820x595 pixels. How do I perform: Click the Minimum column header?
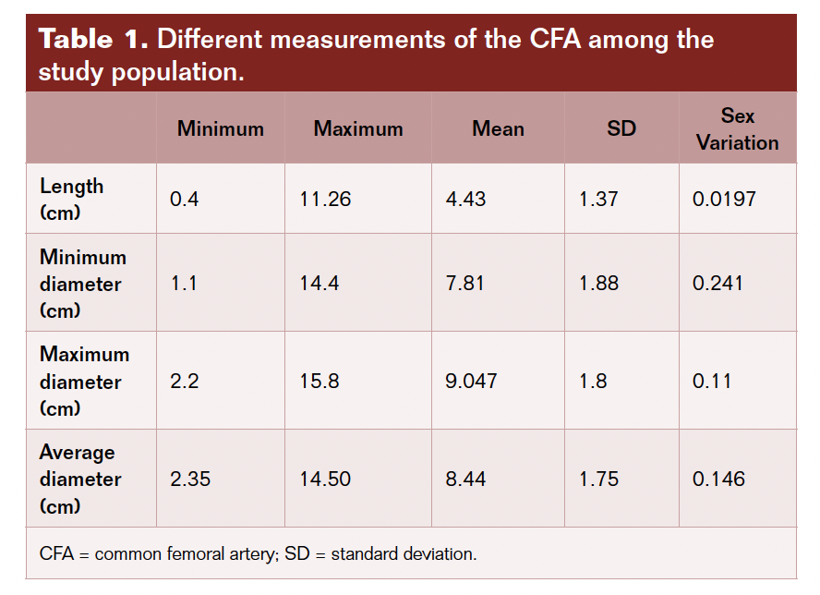[x=221, y=128]
